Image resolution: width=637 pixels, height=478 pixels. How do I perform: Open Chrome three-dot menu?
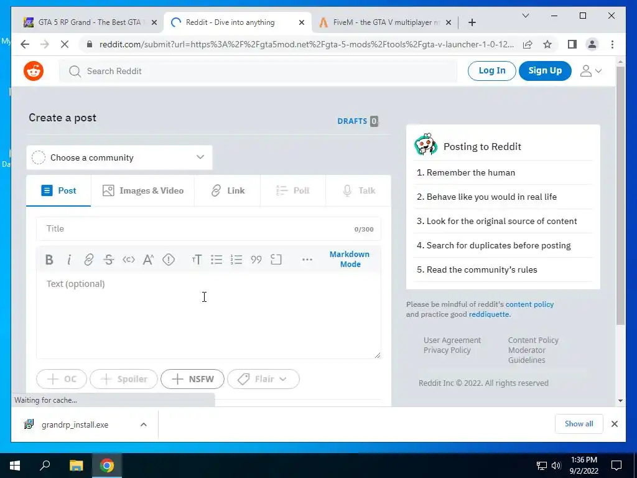[x=612, y=44]
